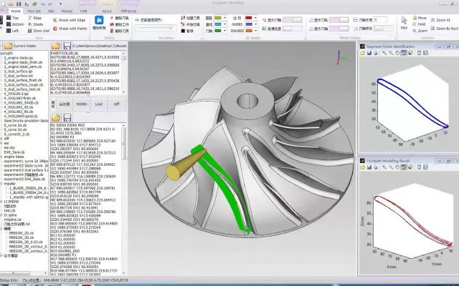Click the yellow color swatch

[x=218, y=18]
